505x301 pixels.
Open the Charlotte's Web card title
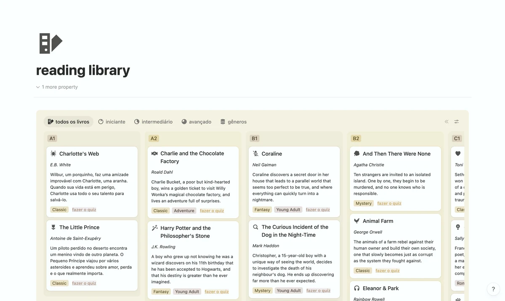tap(79, 154)
